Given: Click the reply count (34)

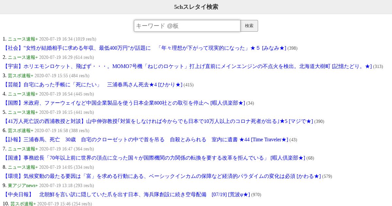Looking at the screenshot, I should click(250, 103).
